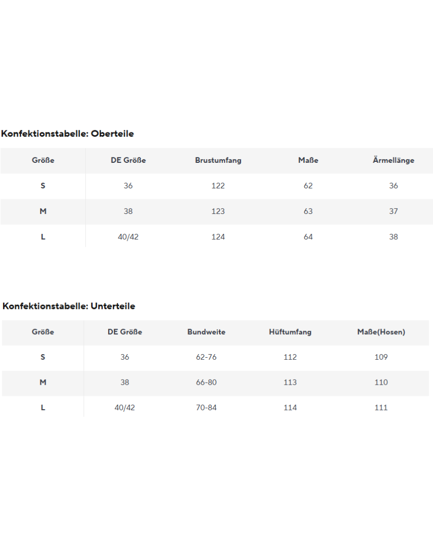Select DE Größe 40/42 in Oberteile table
The height and width of the screenshot is (541, 433).
[128, 237]
